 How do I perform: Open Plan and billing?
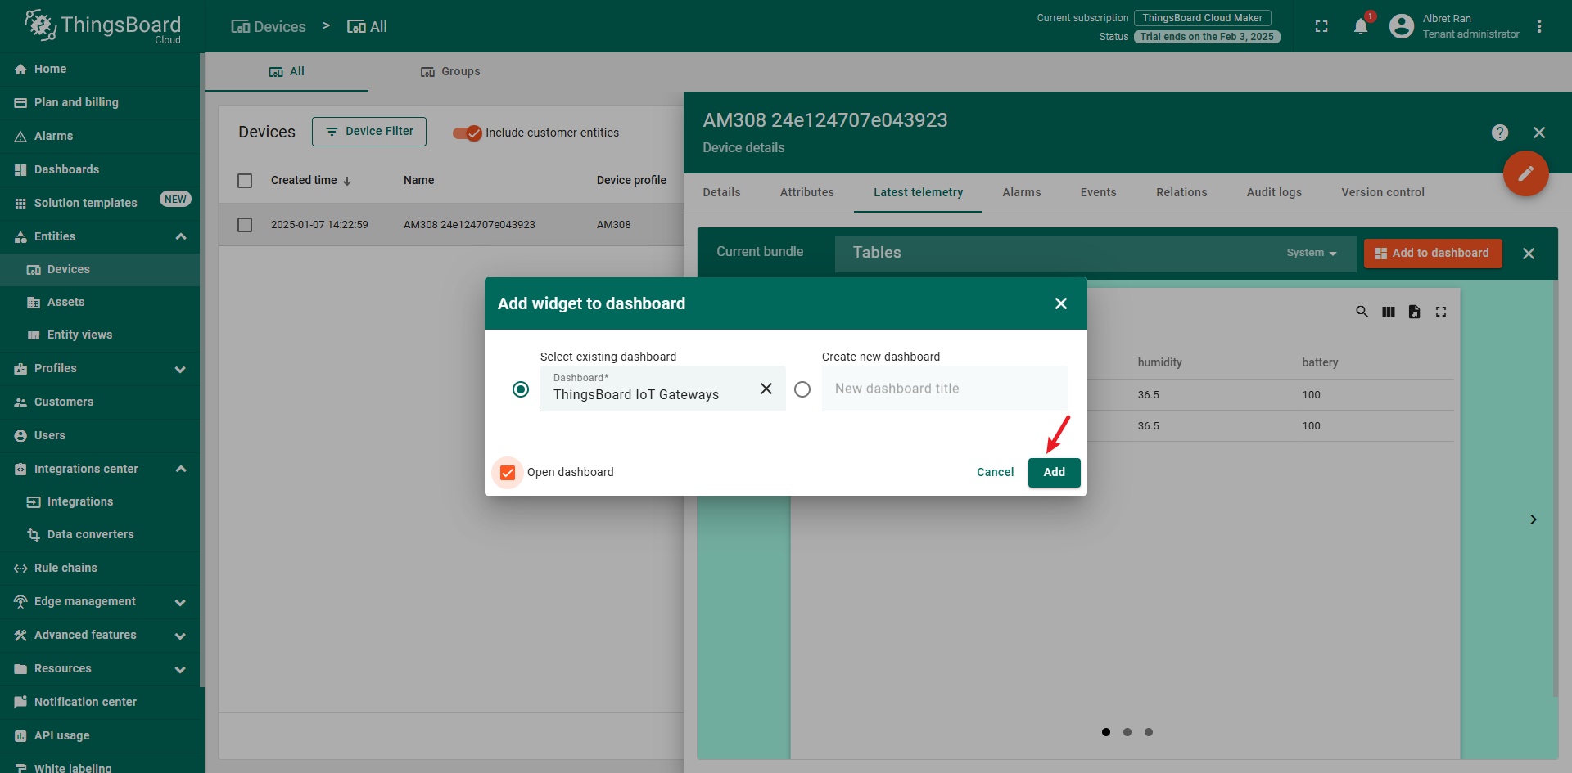pos(100,102)
